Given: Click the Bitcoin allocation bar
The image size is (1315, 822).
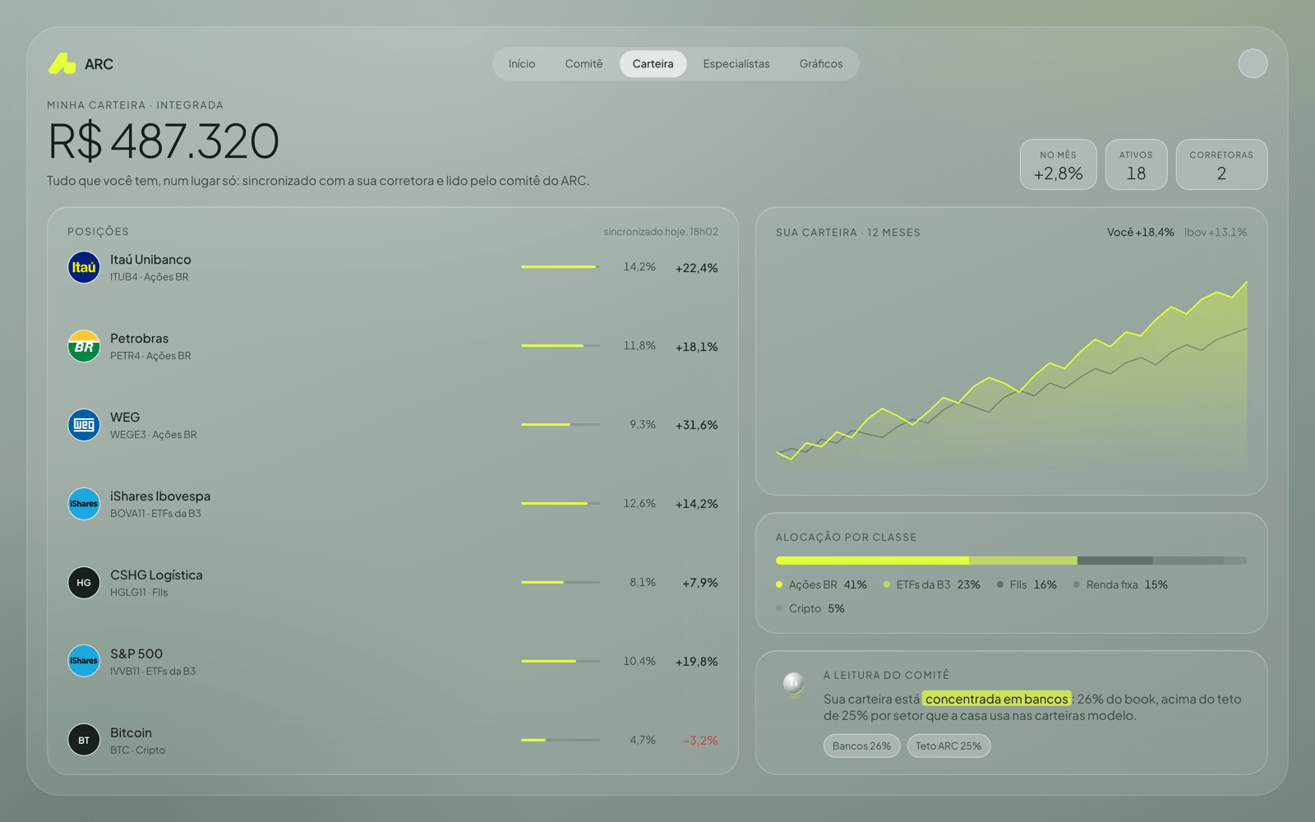Looking at the screenshot, I should [x=561, y=740].
